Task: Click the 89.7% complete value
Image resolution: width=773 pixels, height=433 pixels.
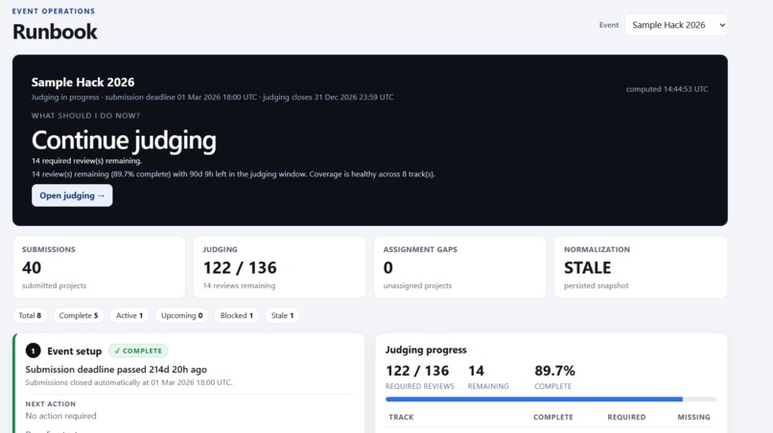Action: tap(554, 371)
